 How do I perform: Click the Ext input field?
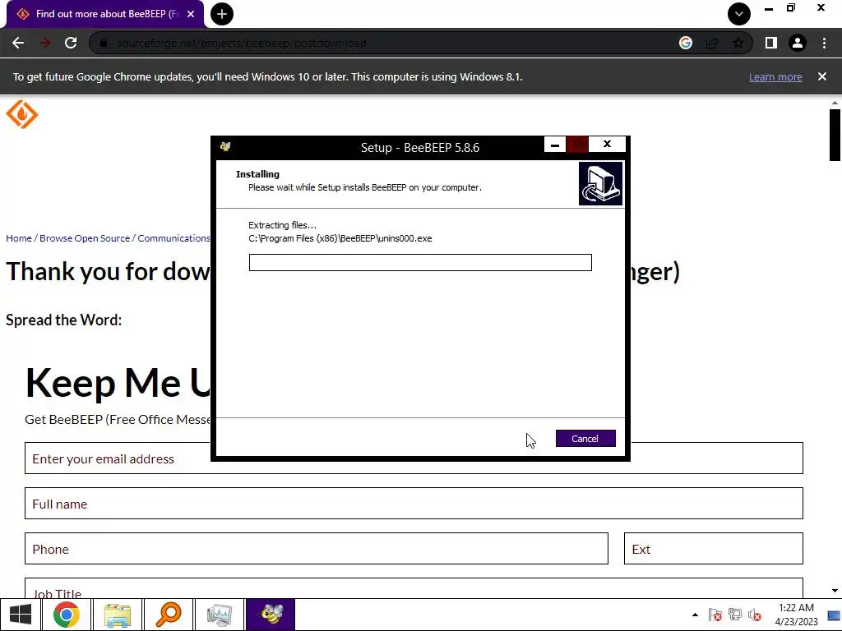point(713,548)
